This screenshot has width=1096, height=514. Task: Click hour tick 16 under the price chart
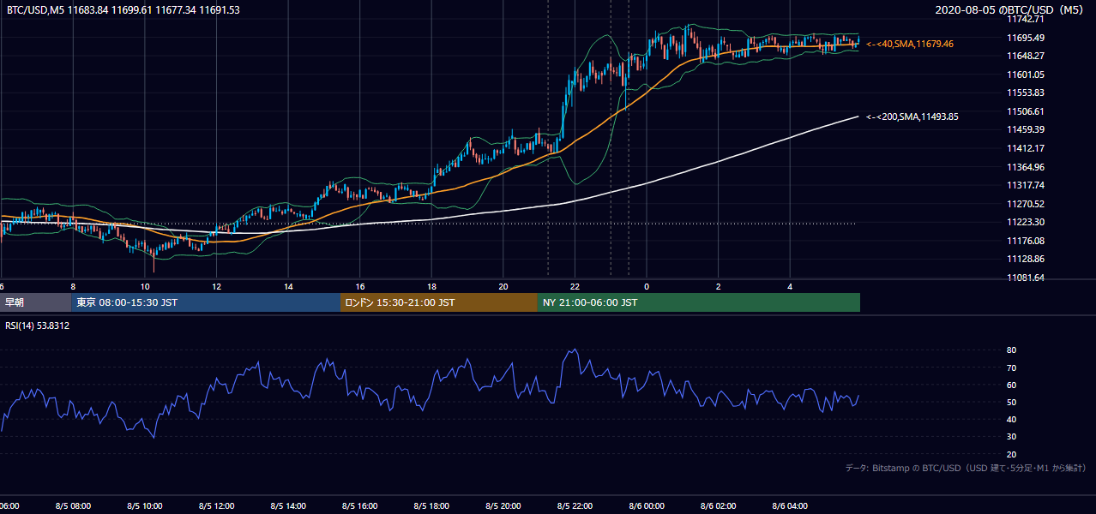pos(360,287)
